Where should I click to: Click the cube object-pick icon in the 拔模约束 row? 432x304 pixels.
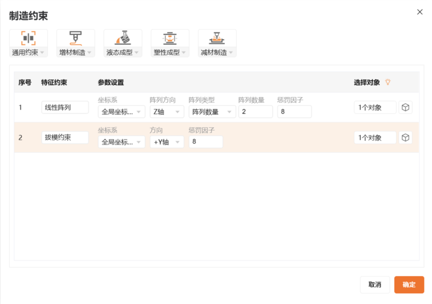405,137
